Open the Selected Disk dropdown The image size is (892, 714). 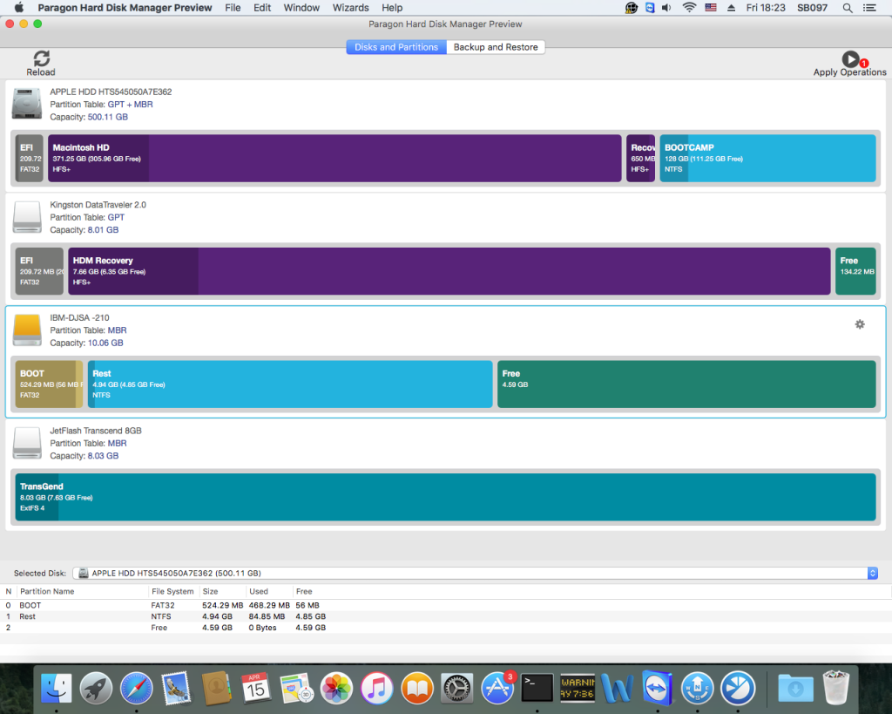coord(475,574)
